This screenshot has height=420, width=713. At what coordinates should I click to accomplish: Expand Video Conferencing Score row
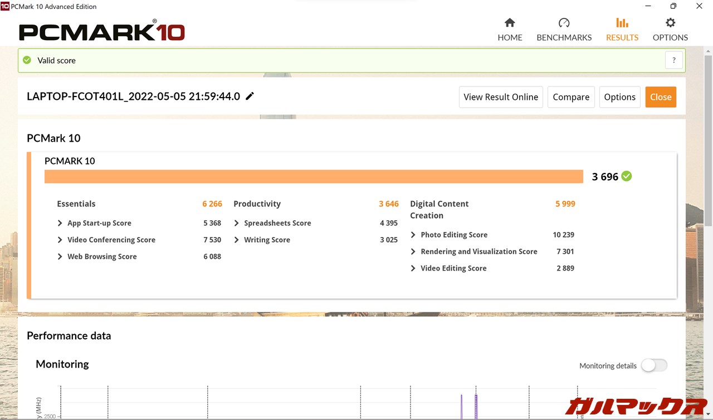pyautogui.click(x=60, y=240)
